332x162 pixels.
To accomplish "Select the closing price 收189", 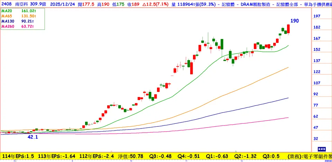I will pyautogui.click(x=134, y=4).
